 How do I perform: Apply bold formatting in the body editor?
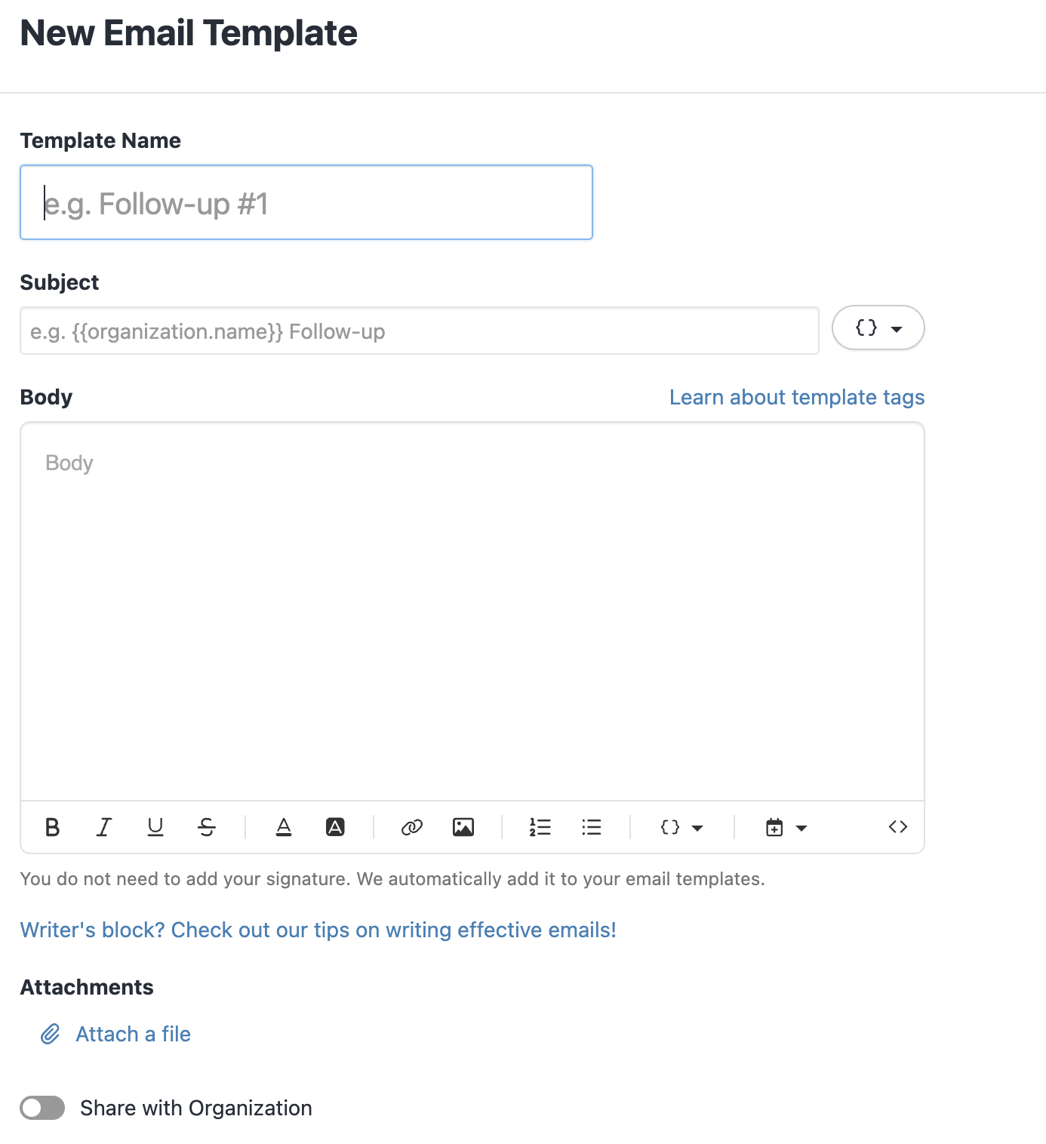point(51,827)
